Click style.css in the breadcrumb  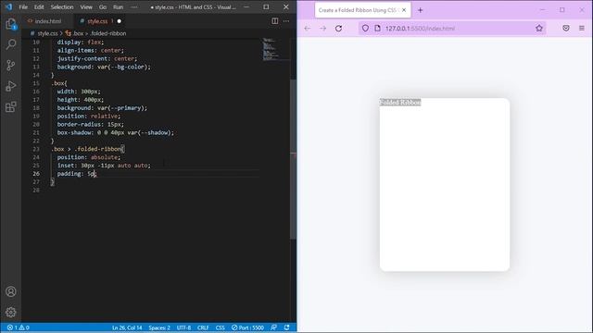coord(47,33)
